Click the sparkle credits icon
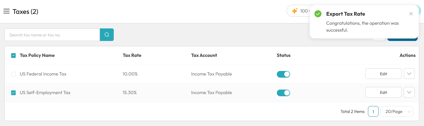This screenshot has width=424, height=126. [295, 11]
